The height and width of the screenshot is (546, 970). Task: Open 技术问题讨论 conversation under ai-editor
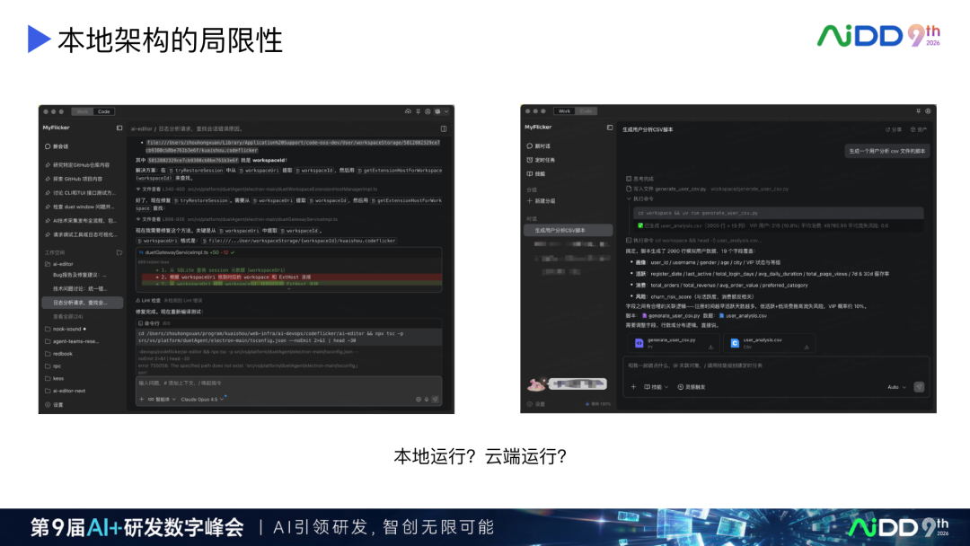[81, 289]
